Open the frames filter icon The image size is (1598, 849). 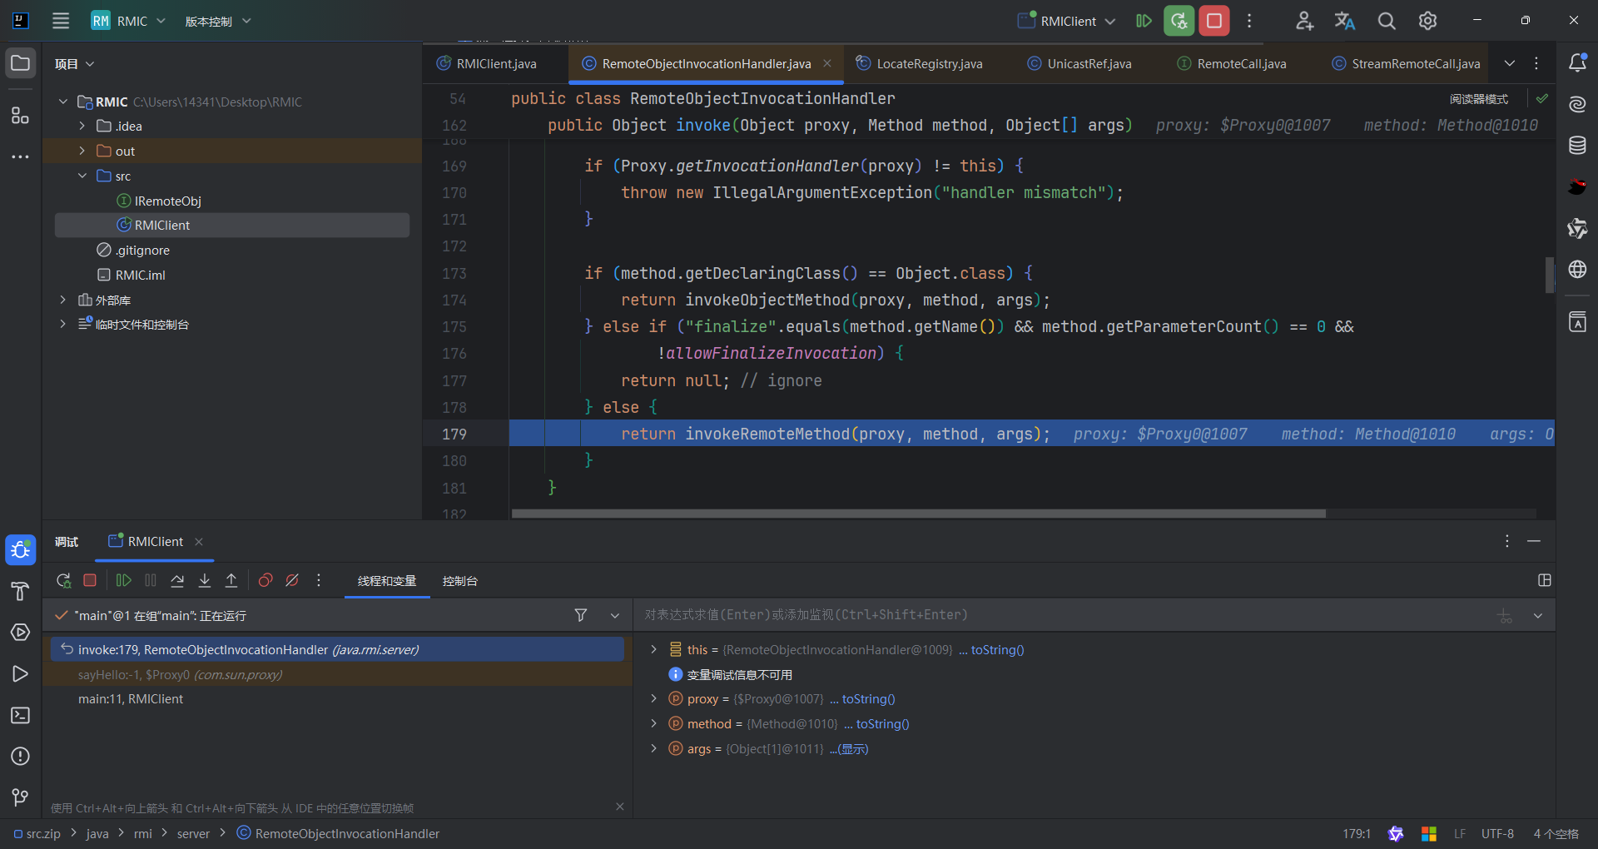pyautogui.click(x=581, y=615)
